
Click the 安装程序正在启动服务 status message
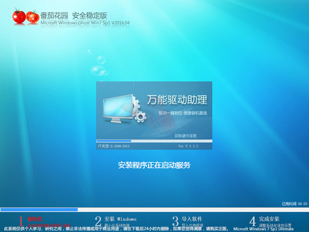tap(154, 165)
